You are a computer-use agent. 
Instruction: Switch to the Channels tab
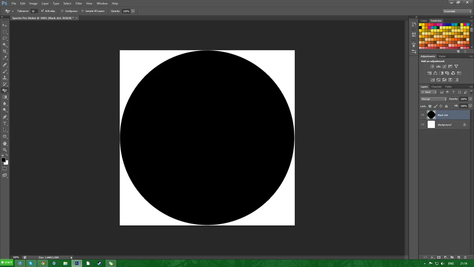point(436,87)
